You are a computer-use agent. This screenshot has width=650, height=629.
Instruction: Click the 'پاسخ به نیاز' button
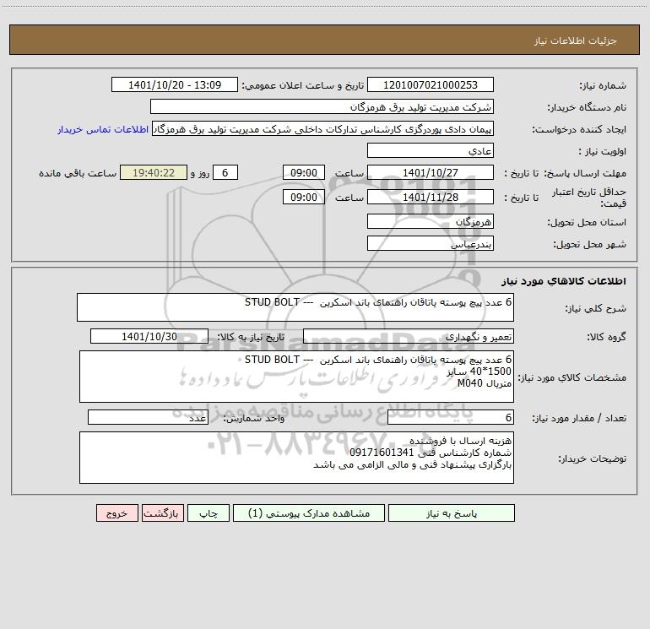(x=452, y=513)
